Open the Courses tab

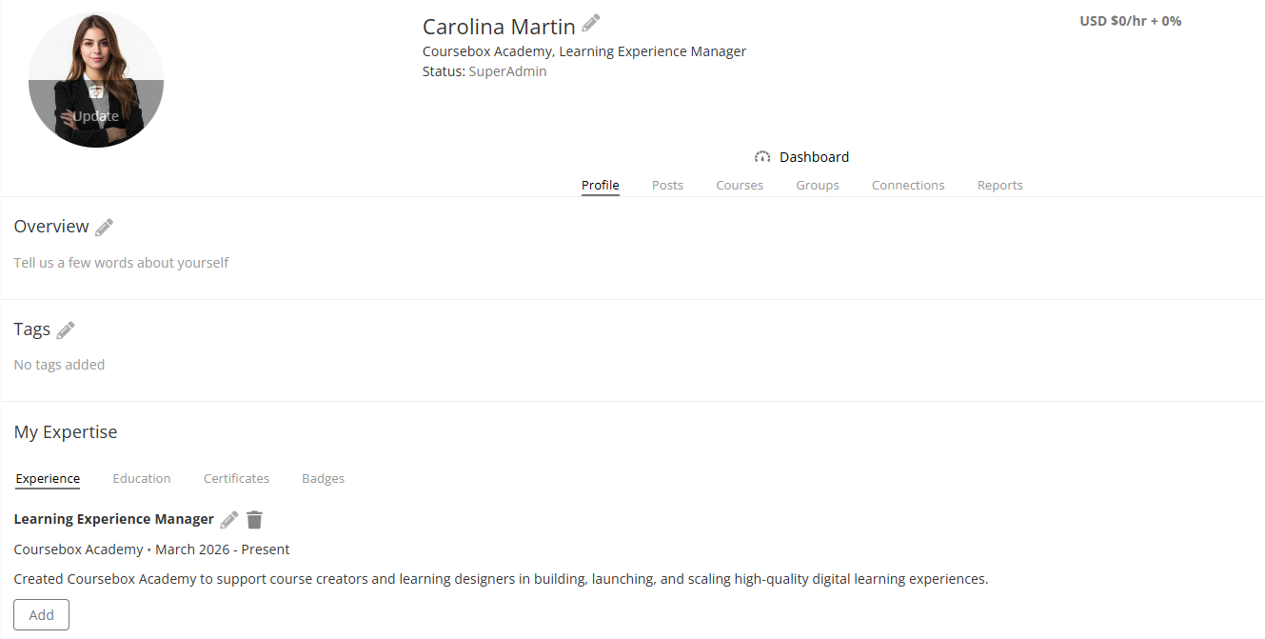pos(740,186)
